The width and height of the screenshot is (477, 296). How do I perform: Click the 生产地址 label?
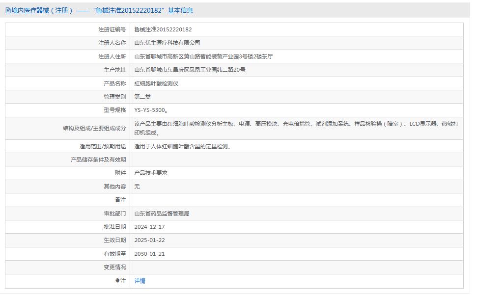114,70
